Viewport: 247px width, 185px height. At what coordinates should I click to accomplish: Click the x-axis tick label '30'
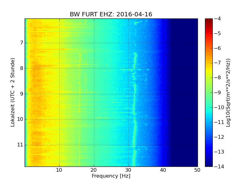(128, 170)
